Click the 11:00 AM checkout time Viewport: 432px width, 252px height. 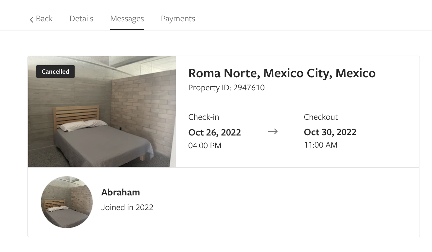(x=320, y=145)
